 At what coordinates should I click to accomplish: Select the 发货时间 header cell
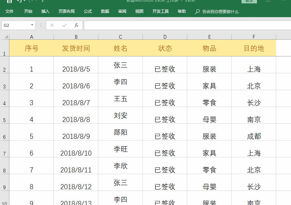(x=76, y=48)
